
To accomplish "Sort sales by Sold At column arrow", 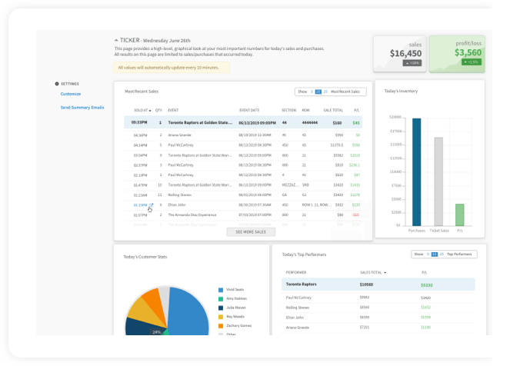I will click(150, 110).
